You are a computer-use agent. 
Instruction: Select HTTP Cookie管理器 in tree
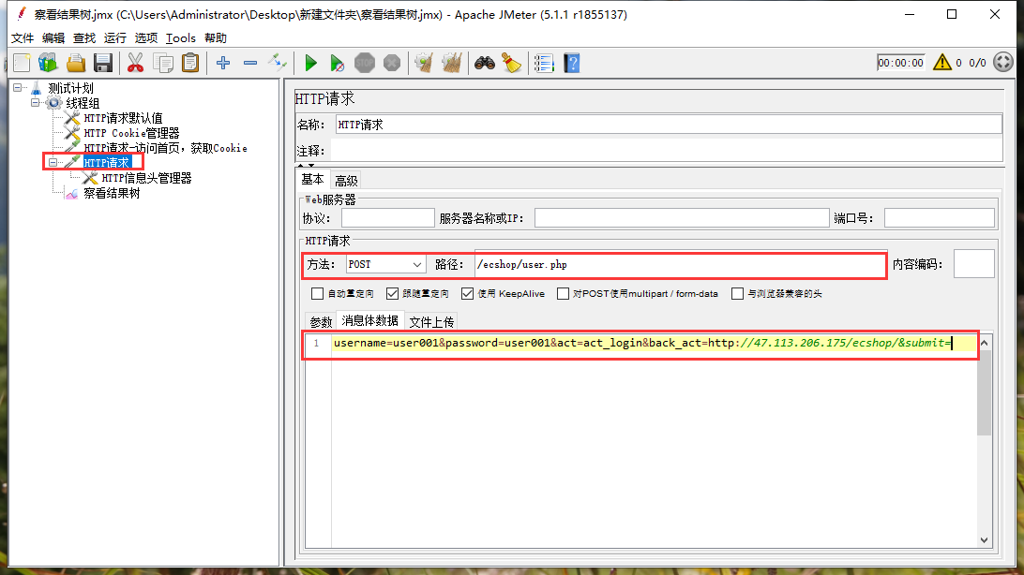coord(131,133)
